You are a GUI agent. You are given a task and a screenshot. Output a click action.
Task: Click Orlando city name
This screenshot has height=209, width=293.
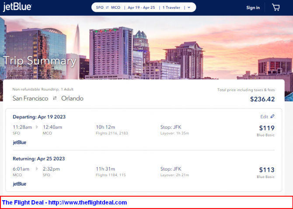(x=72, y=98)
